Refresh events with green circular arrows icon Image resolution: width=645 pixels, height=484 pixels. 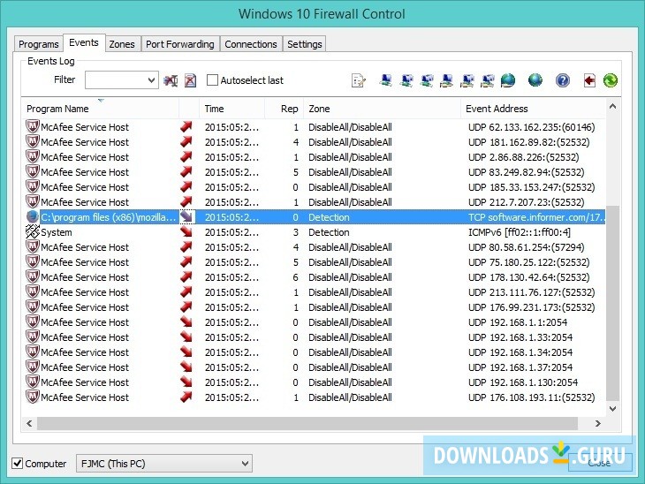(x=611, y=80)
